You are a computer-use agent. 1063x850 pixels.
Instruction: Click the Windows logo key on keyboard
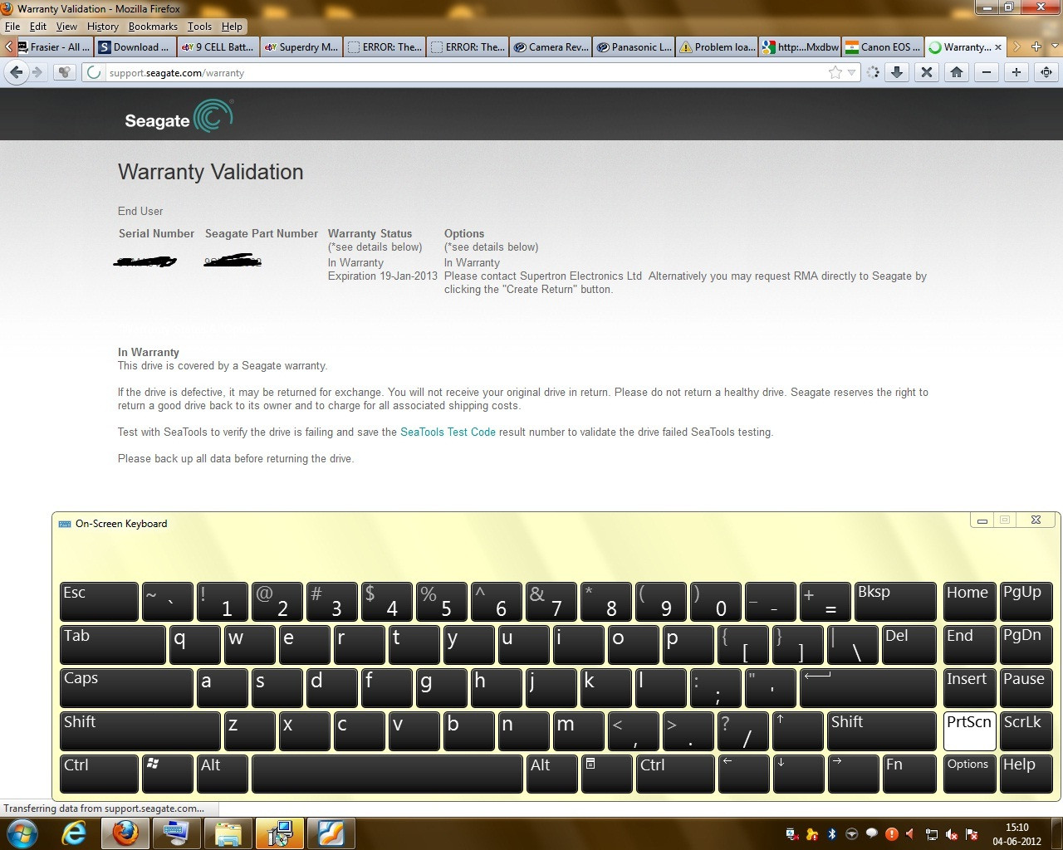coord(168,774)
